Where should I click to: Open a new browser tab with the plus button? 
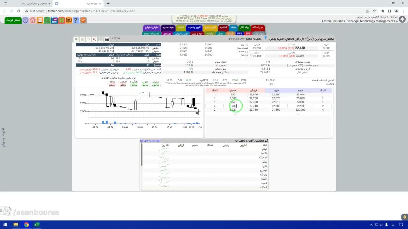[x=108, y=3]
